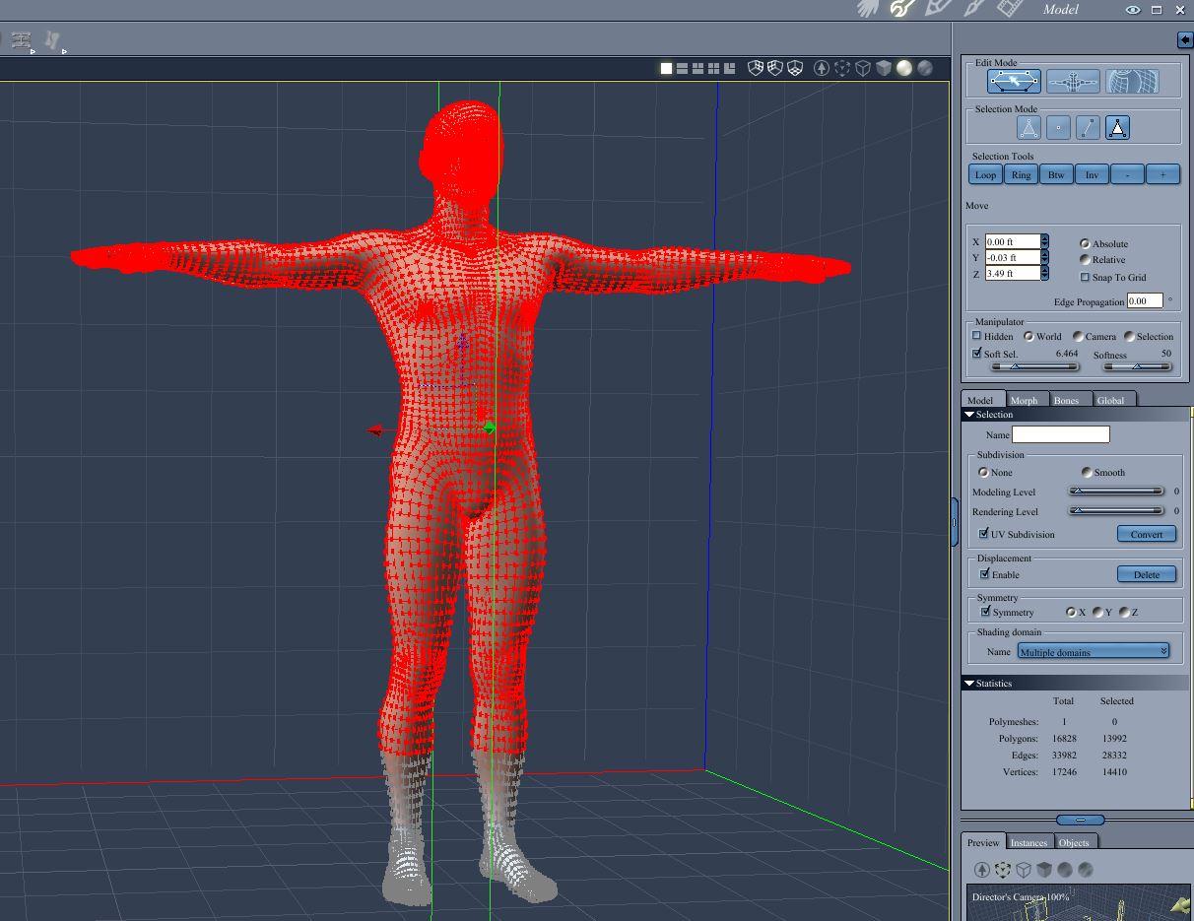Select the Relative move option

pyautogui.click(x=1085, y=260)
